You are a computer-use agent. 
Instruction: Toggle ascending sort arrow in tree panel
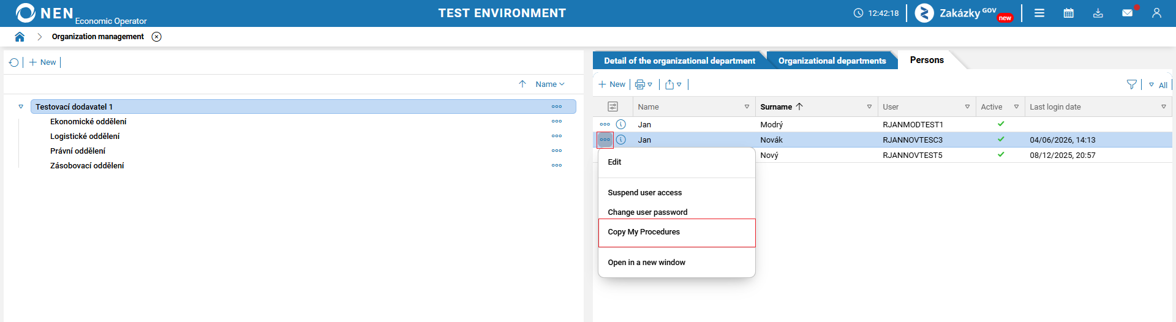pyautogui.click(x=522, y=84)
